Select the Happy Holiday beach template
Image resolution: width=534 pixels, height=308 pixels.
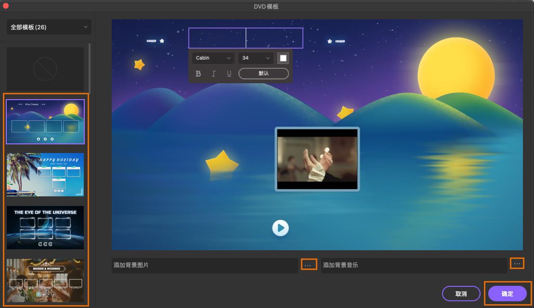click(45, 175)
